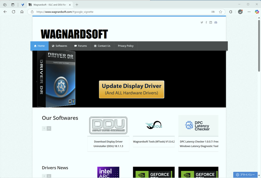Close the Wagnardsoft tab
Screen dimensions: 261x178
coord(70,5)
